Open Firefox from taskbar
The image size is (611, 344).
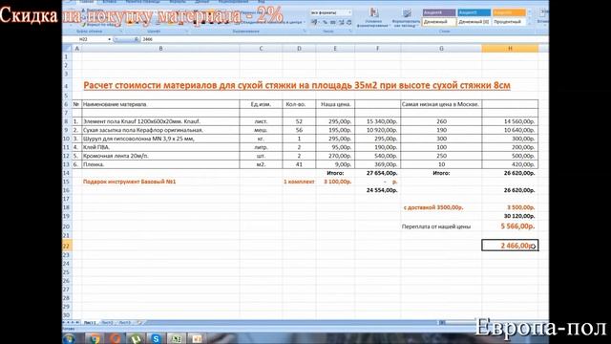click(x=115, y=338)
